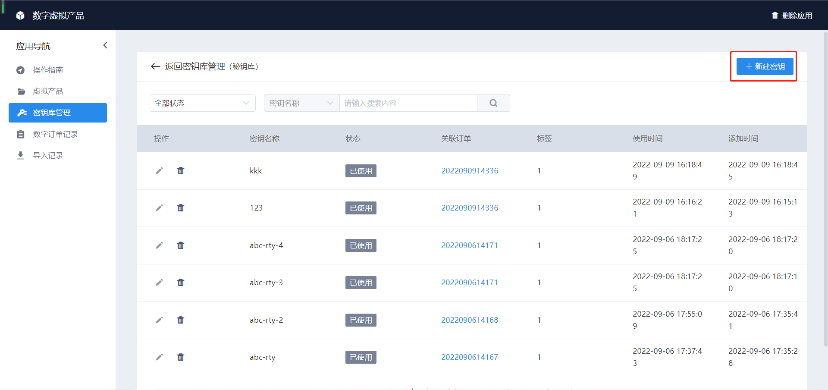Click the 返回密钥库管理 back text
The width and height of the screenshot is (828, 390).
[x=195, y=66]
